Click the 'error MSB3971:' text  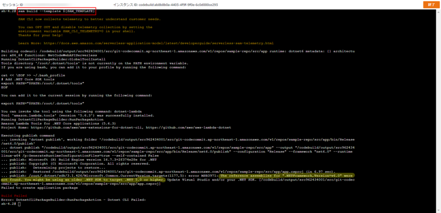(x=203, y=176)
